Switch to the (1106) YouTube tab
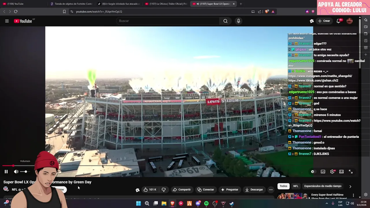The image size is (370, 208). 23,4
